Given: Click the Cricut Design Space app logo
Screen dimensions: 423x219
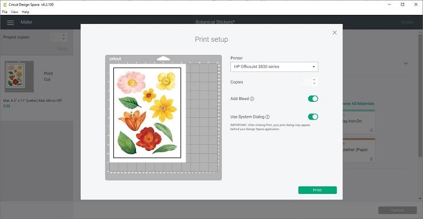Looking at the screenshot, I should pos(5,5).
